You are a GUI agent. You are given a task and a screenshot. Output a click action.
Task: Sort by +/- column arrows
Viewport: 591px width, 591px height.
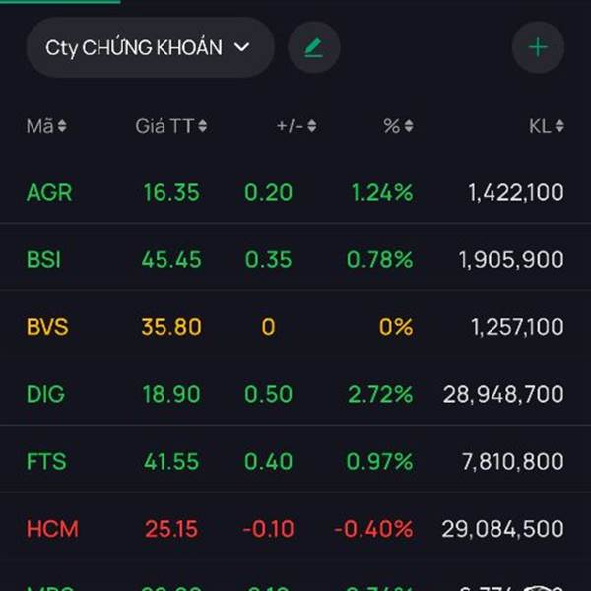pos(311,126)
